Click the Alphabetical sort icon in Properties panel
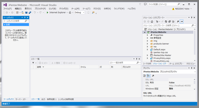 coord(148,76)
